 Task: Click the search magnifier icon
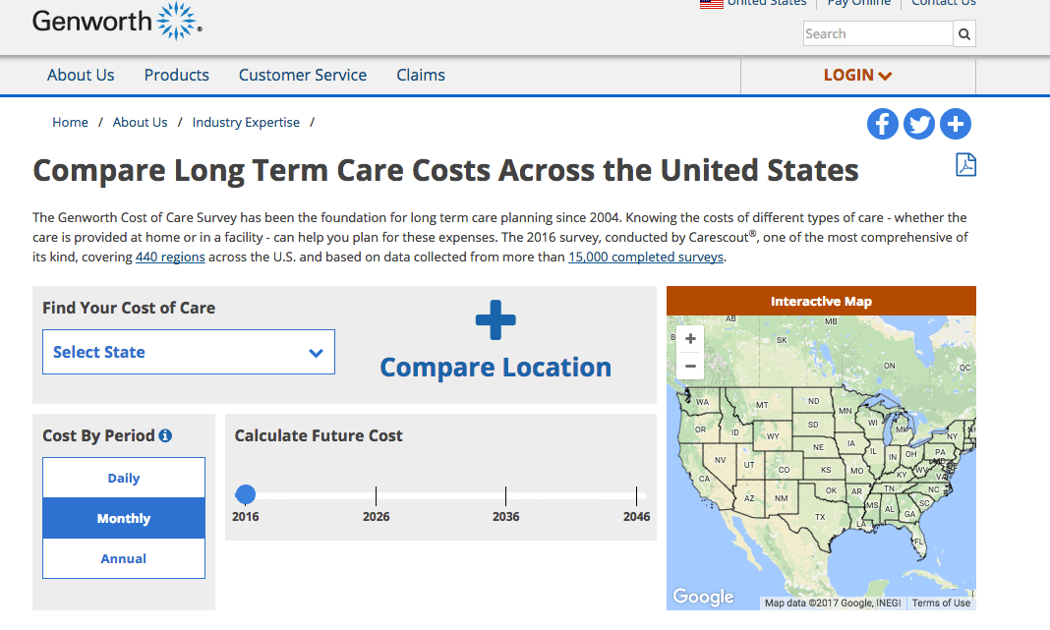pos(964,33)
